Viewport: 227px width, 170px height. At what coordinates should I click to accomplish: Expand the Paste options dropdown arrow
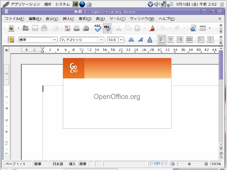coord(144,28)
